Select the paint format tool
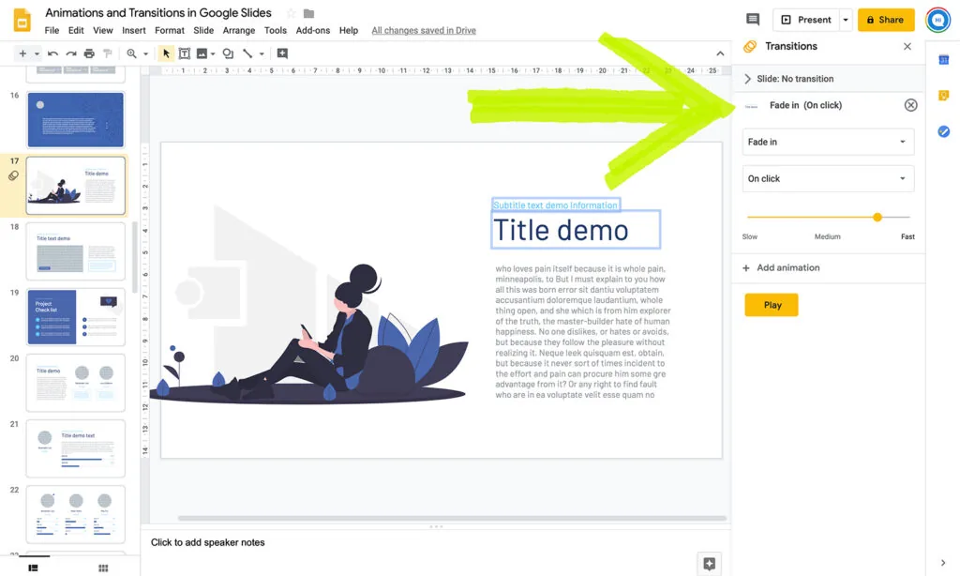960x576 pixels. pos(108,53)
